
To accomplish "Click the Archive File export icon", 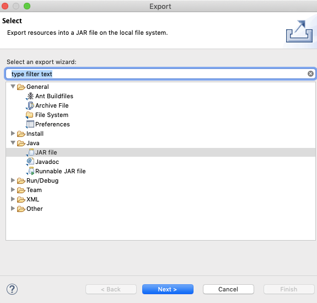I will pyautogui.click(x=30, y=105).
